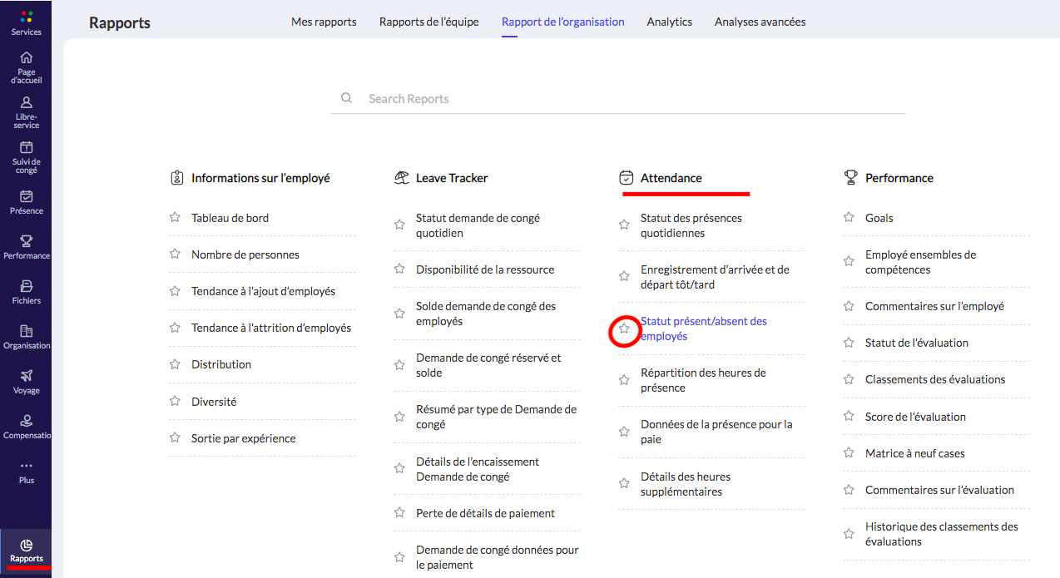Viewport: 1060px width, 578px height.
Task: Switch to Mes rapports tab
Action: click(324, 22)
